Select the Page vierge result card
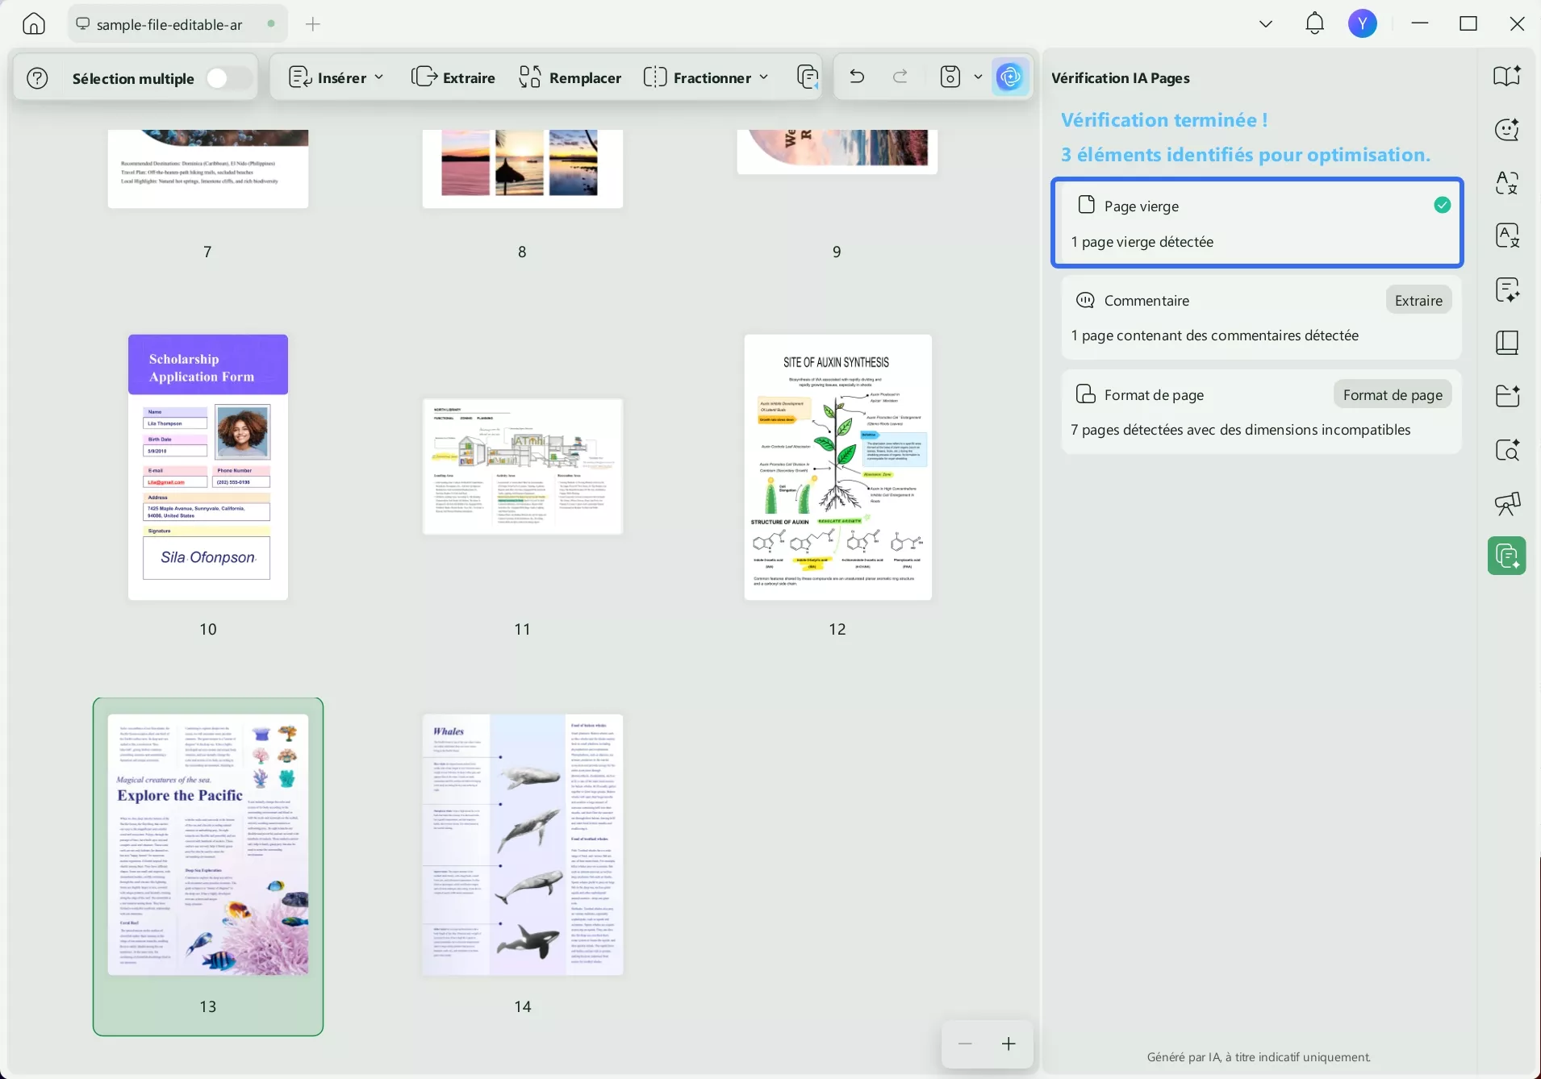This screenshot has width=1541, height=1079. tap(1257, 223)
